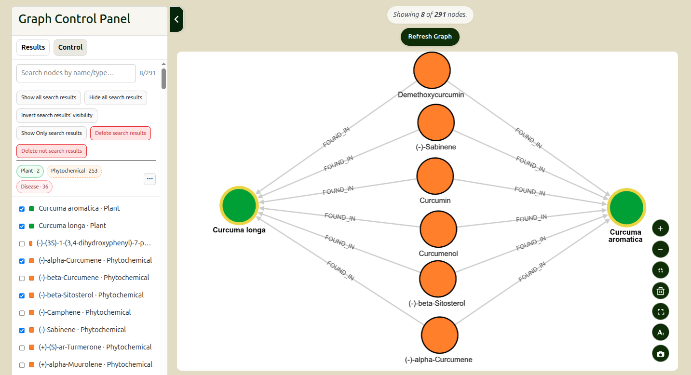The width and height of the screenshot is (691, 375).
Task: Switch to the Results tab
Action: 33,47
